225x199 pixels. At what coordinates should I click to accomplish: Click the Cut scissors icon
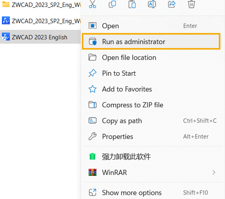[92, 4]
